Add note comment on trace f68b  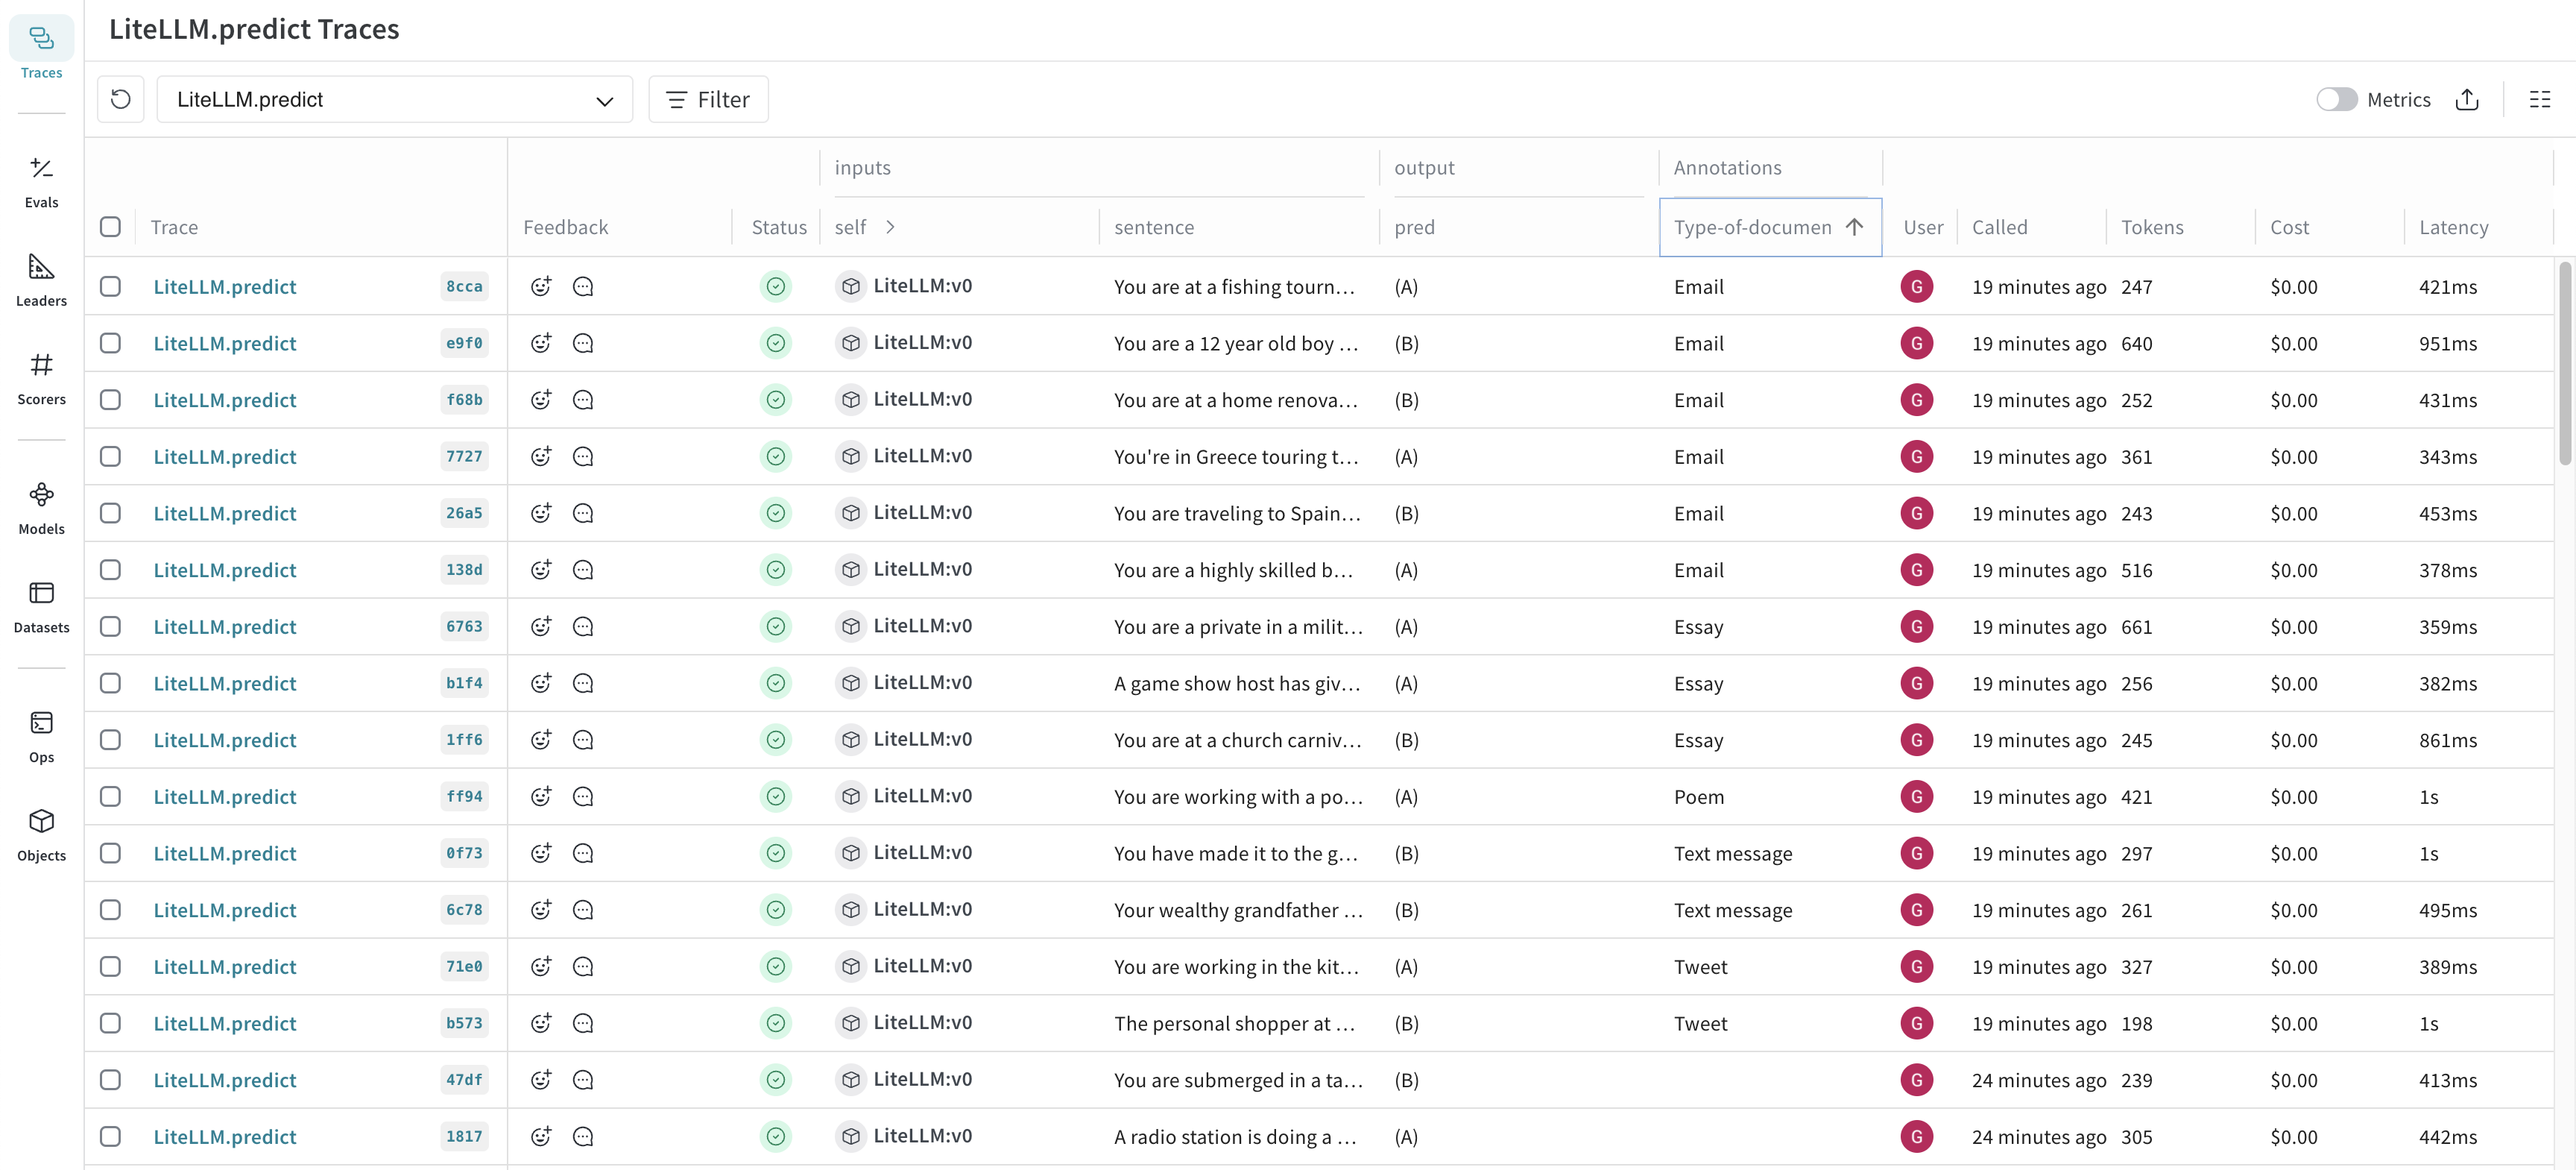(583, 400)
